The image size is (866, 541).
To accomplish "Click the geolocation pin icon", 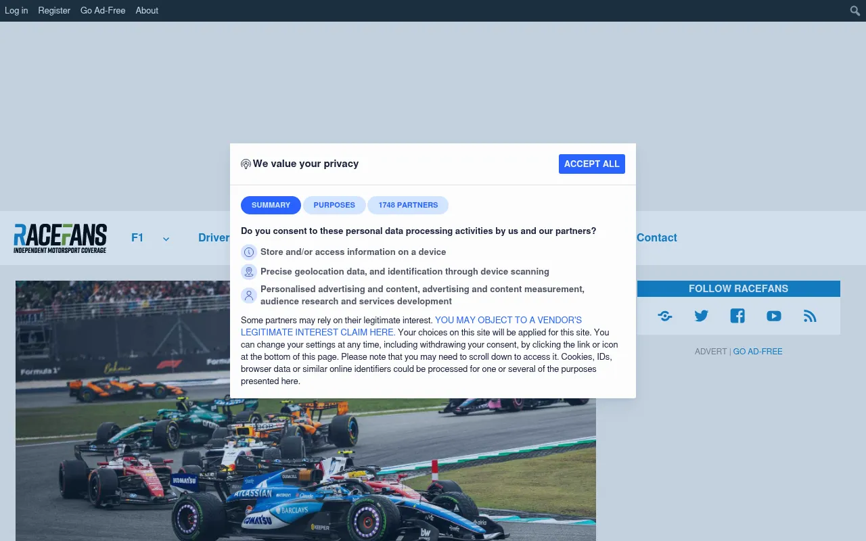I will [249, 272].
